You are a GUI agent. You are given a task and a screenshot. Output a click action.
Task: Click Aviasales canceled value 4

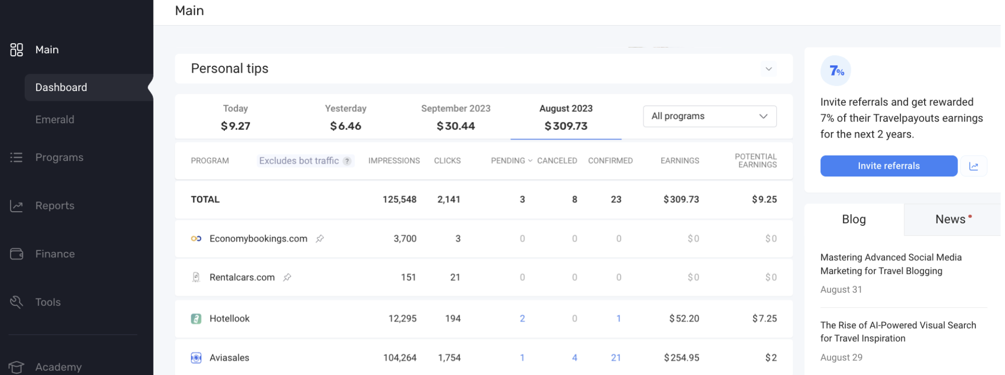[x=574, y=358]
